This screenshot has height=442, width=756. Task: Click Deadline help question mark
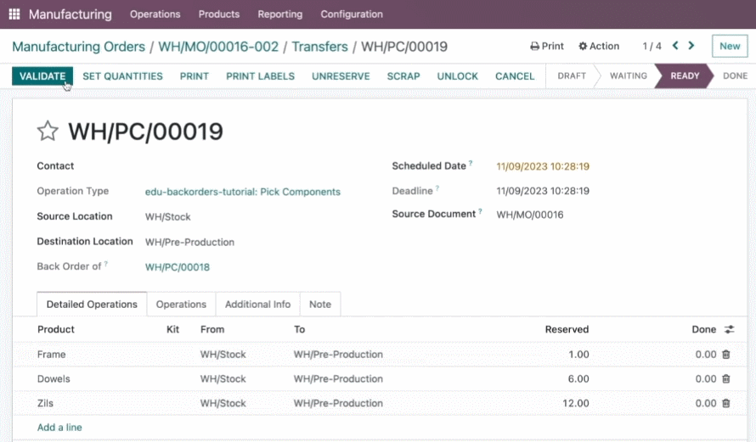tap(437, 188)
